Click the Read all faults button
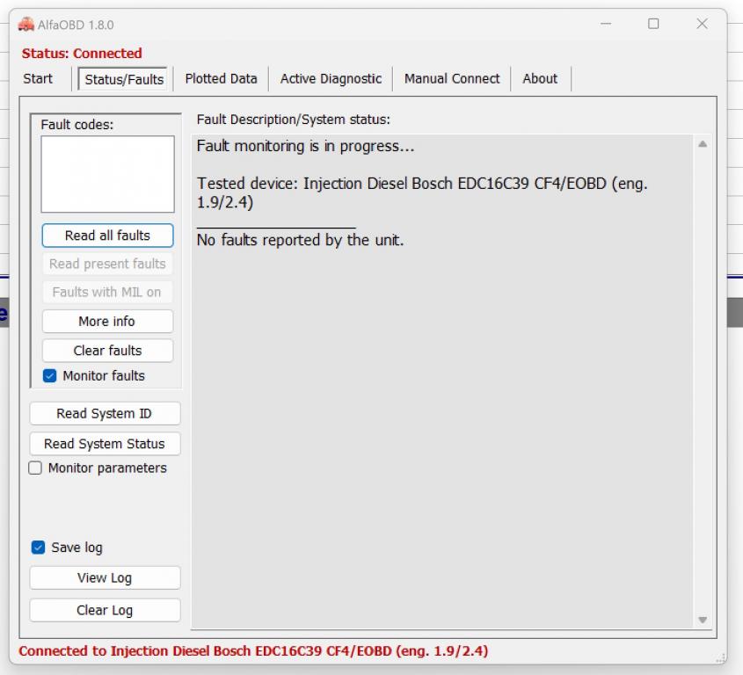This screenshot has width=743, height=675. (107, 236)
